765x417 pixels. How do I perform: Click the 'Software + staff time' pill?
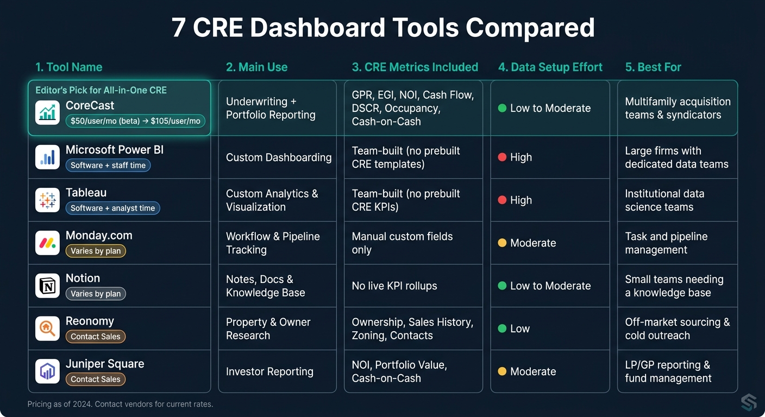pyautogui.click(x=108, y=166)
